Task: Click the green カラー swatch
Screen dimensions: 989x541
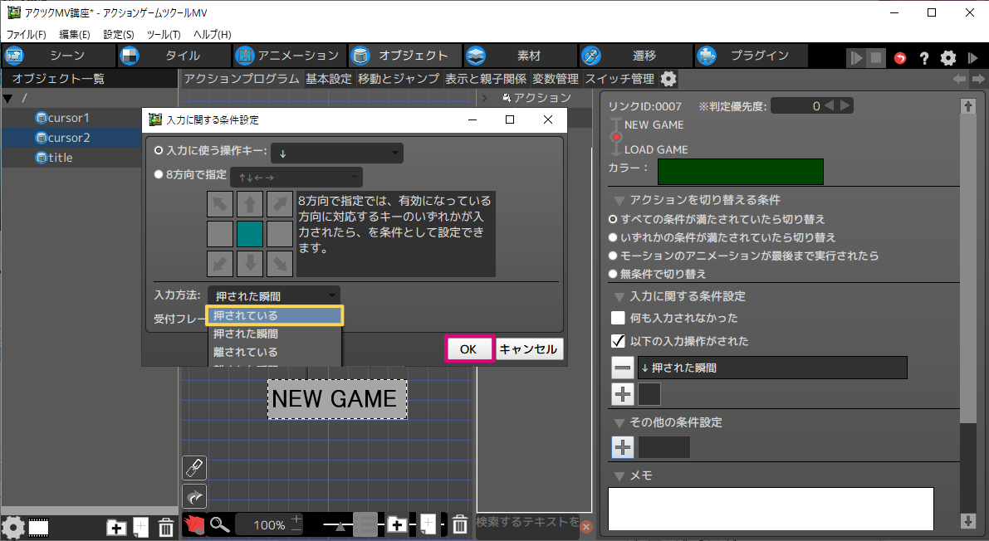Action: pos(740,172)
